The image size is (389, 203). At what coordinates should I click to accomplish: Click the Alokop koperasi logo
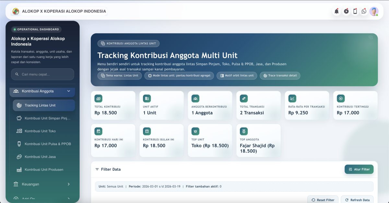(16, 11)
